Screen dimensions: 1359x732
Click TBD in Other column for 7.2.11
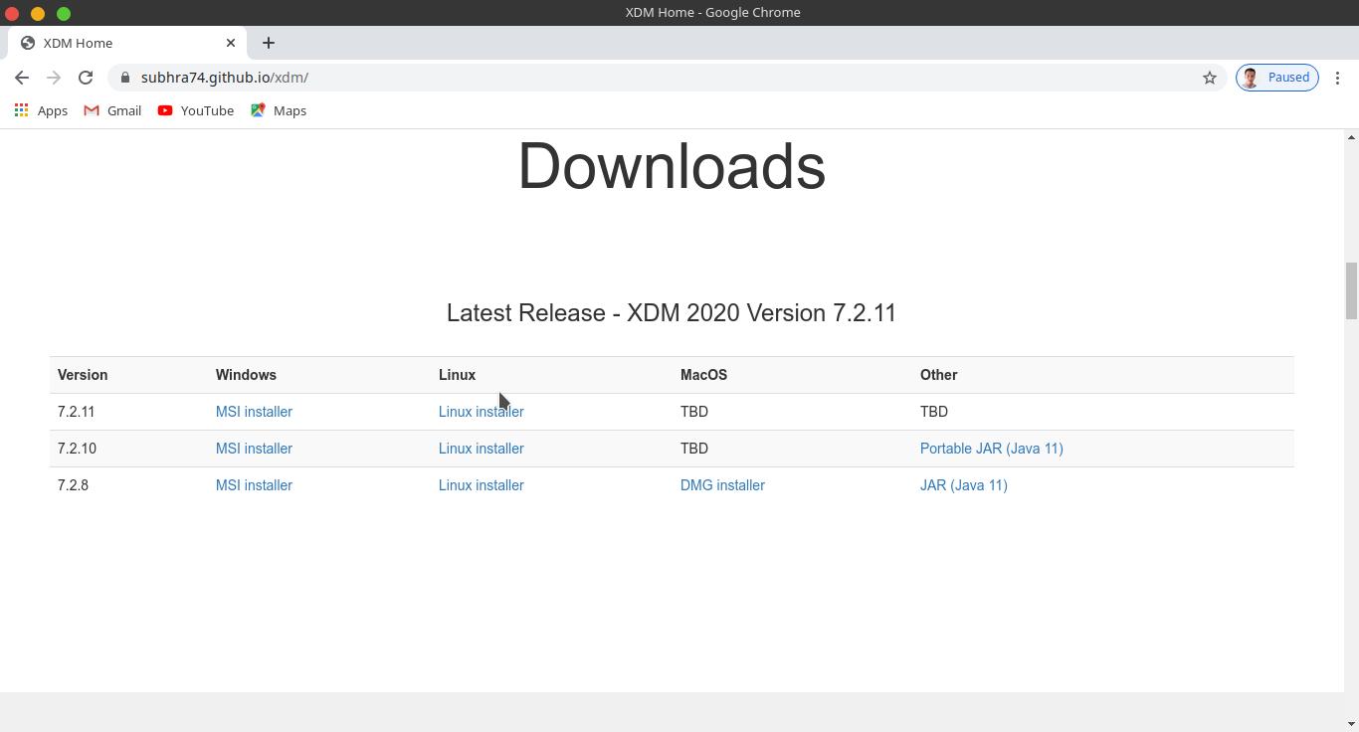click(x=934, y=412)
